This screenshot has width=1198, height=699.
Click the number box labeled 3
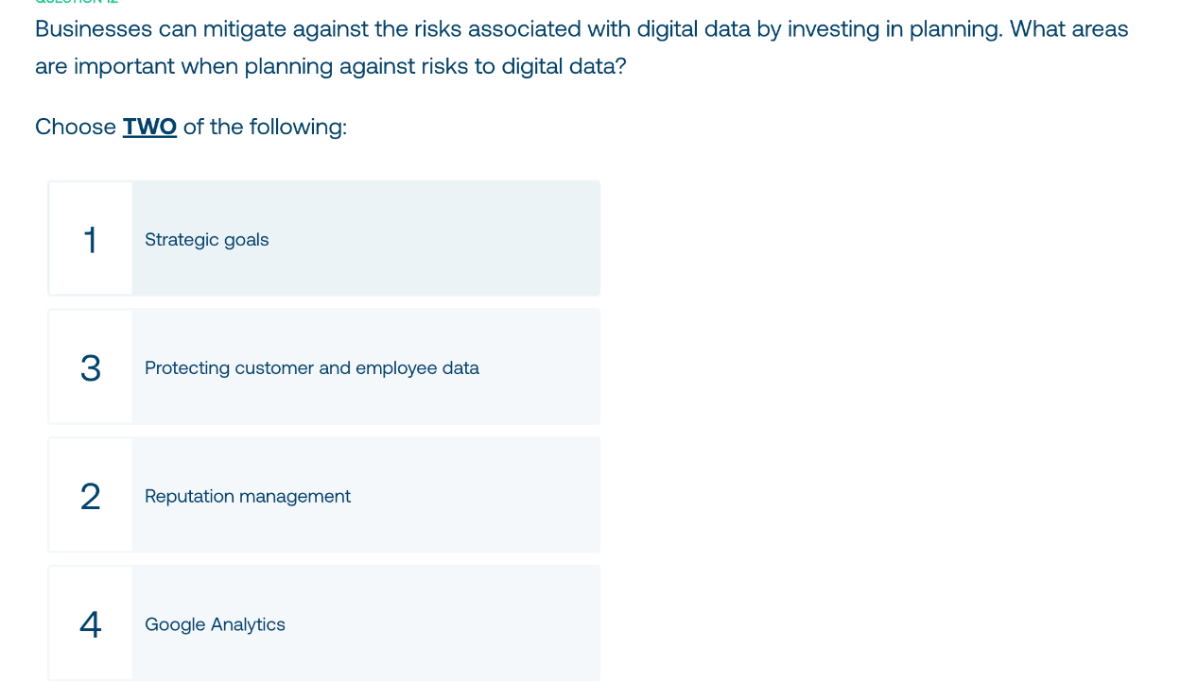90,367
